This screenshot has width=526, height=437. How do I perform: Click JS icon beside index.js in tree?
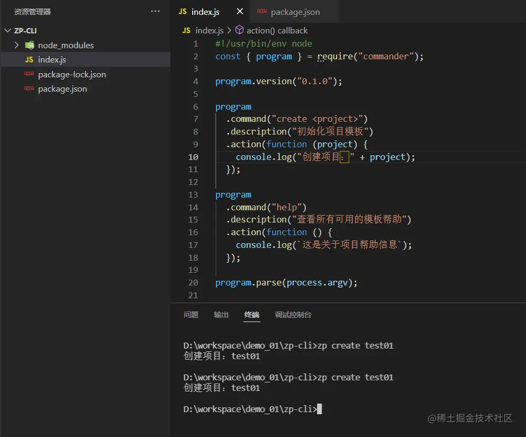29,59
